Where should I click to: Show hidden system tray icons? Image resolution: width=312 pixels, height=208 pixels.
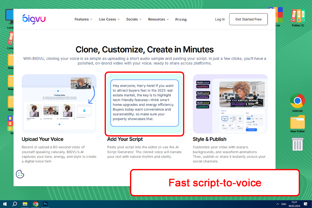[278, 204]
